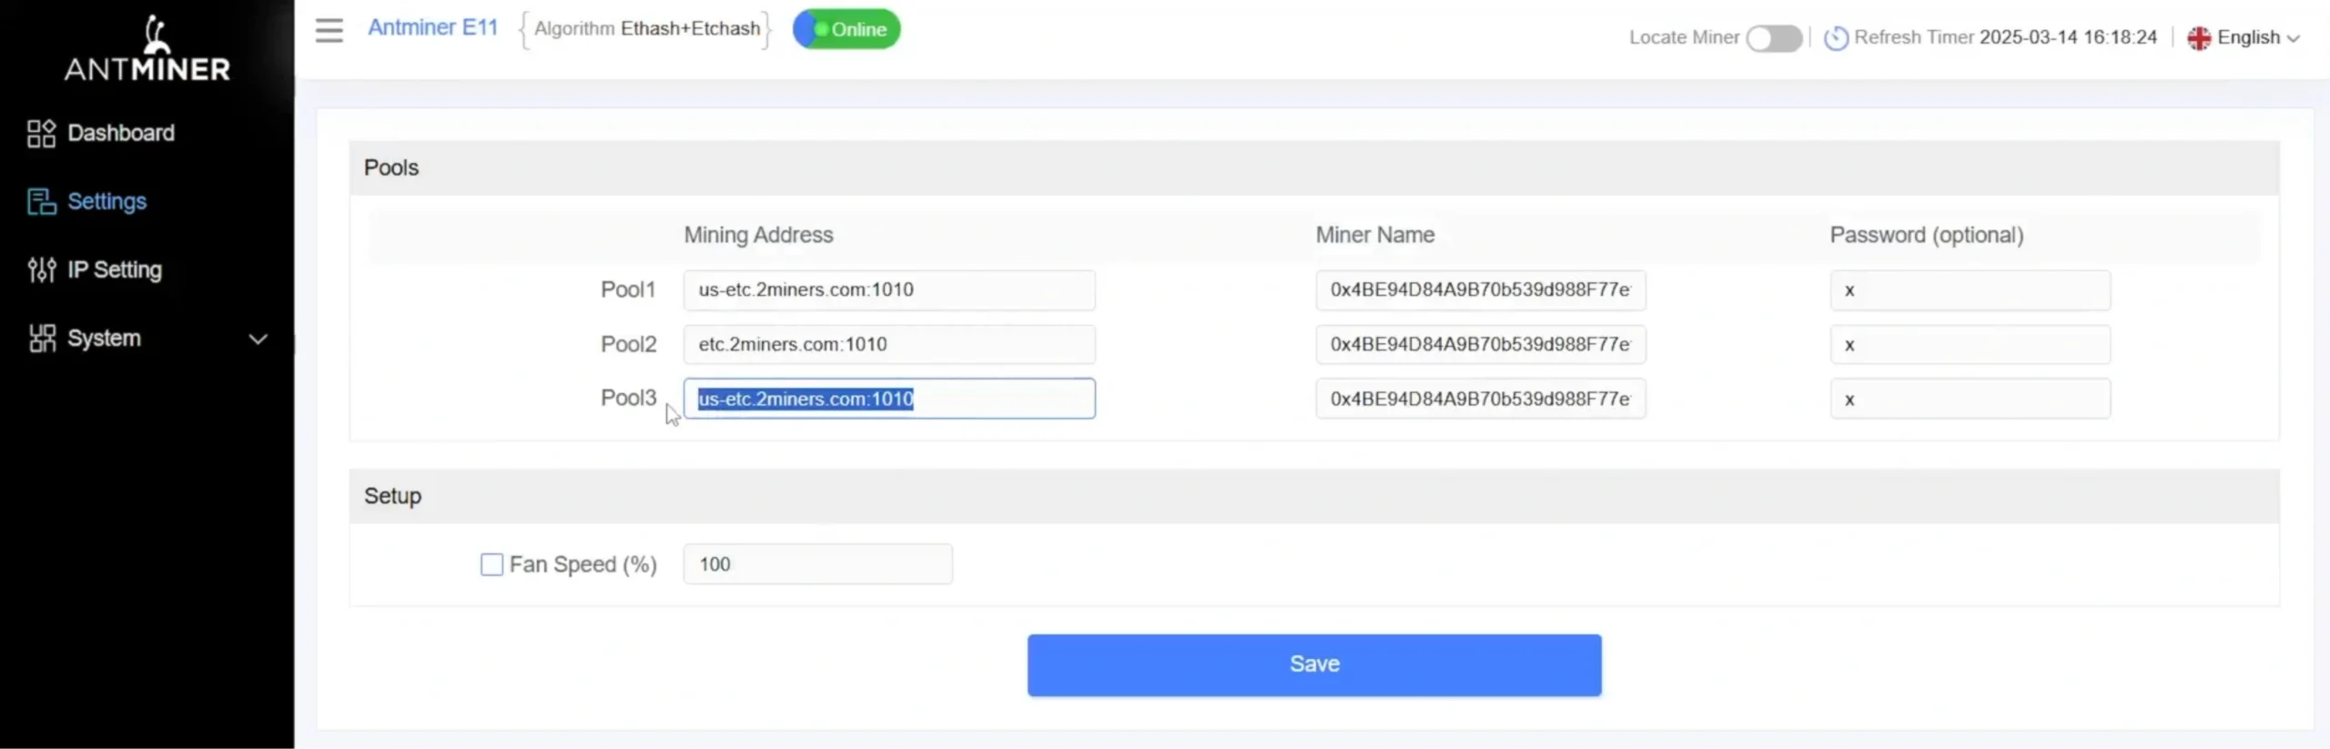This screenshot has height=749, width=2330.
Task: Click the Pool3 mining address field
Action: coord(889,399)
